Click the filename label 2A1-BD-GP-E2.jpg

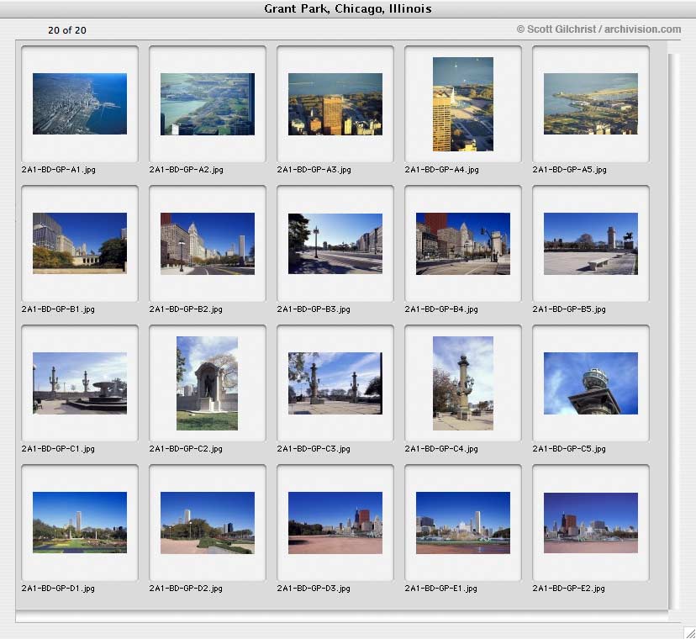point(568,589)
